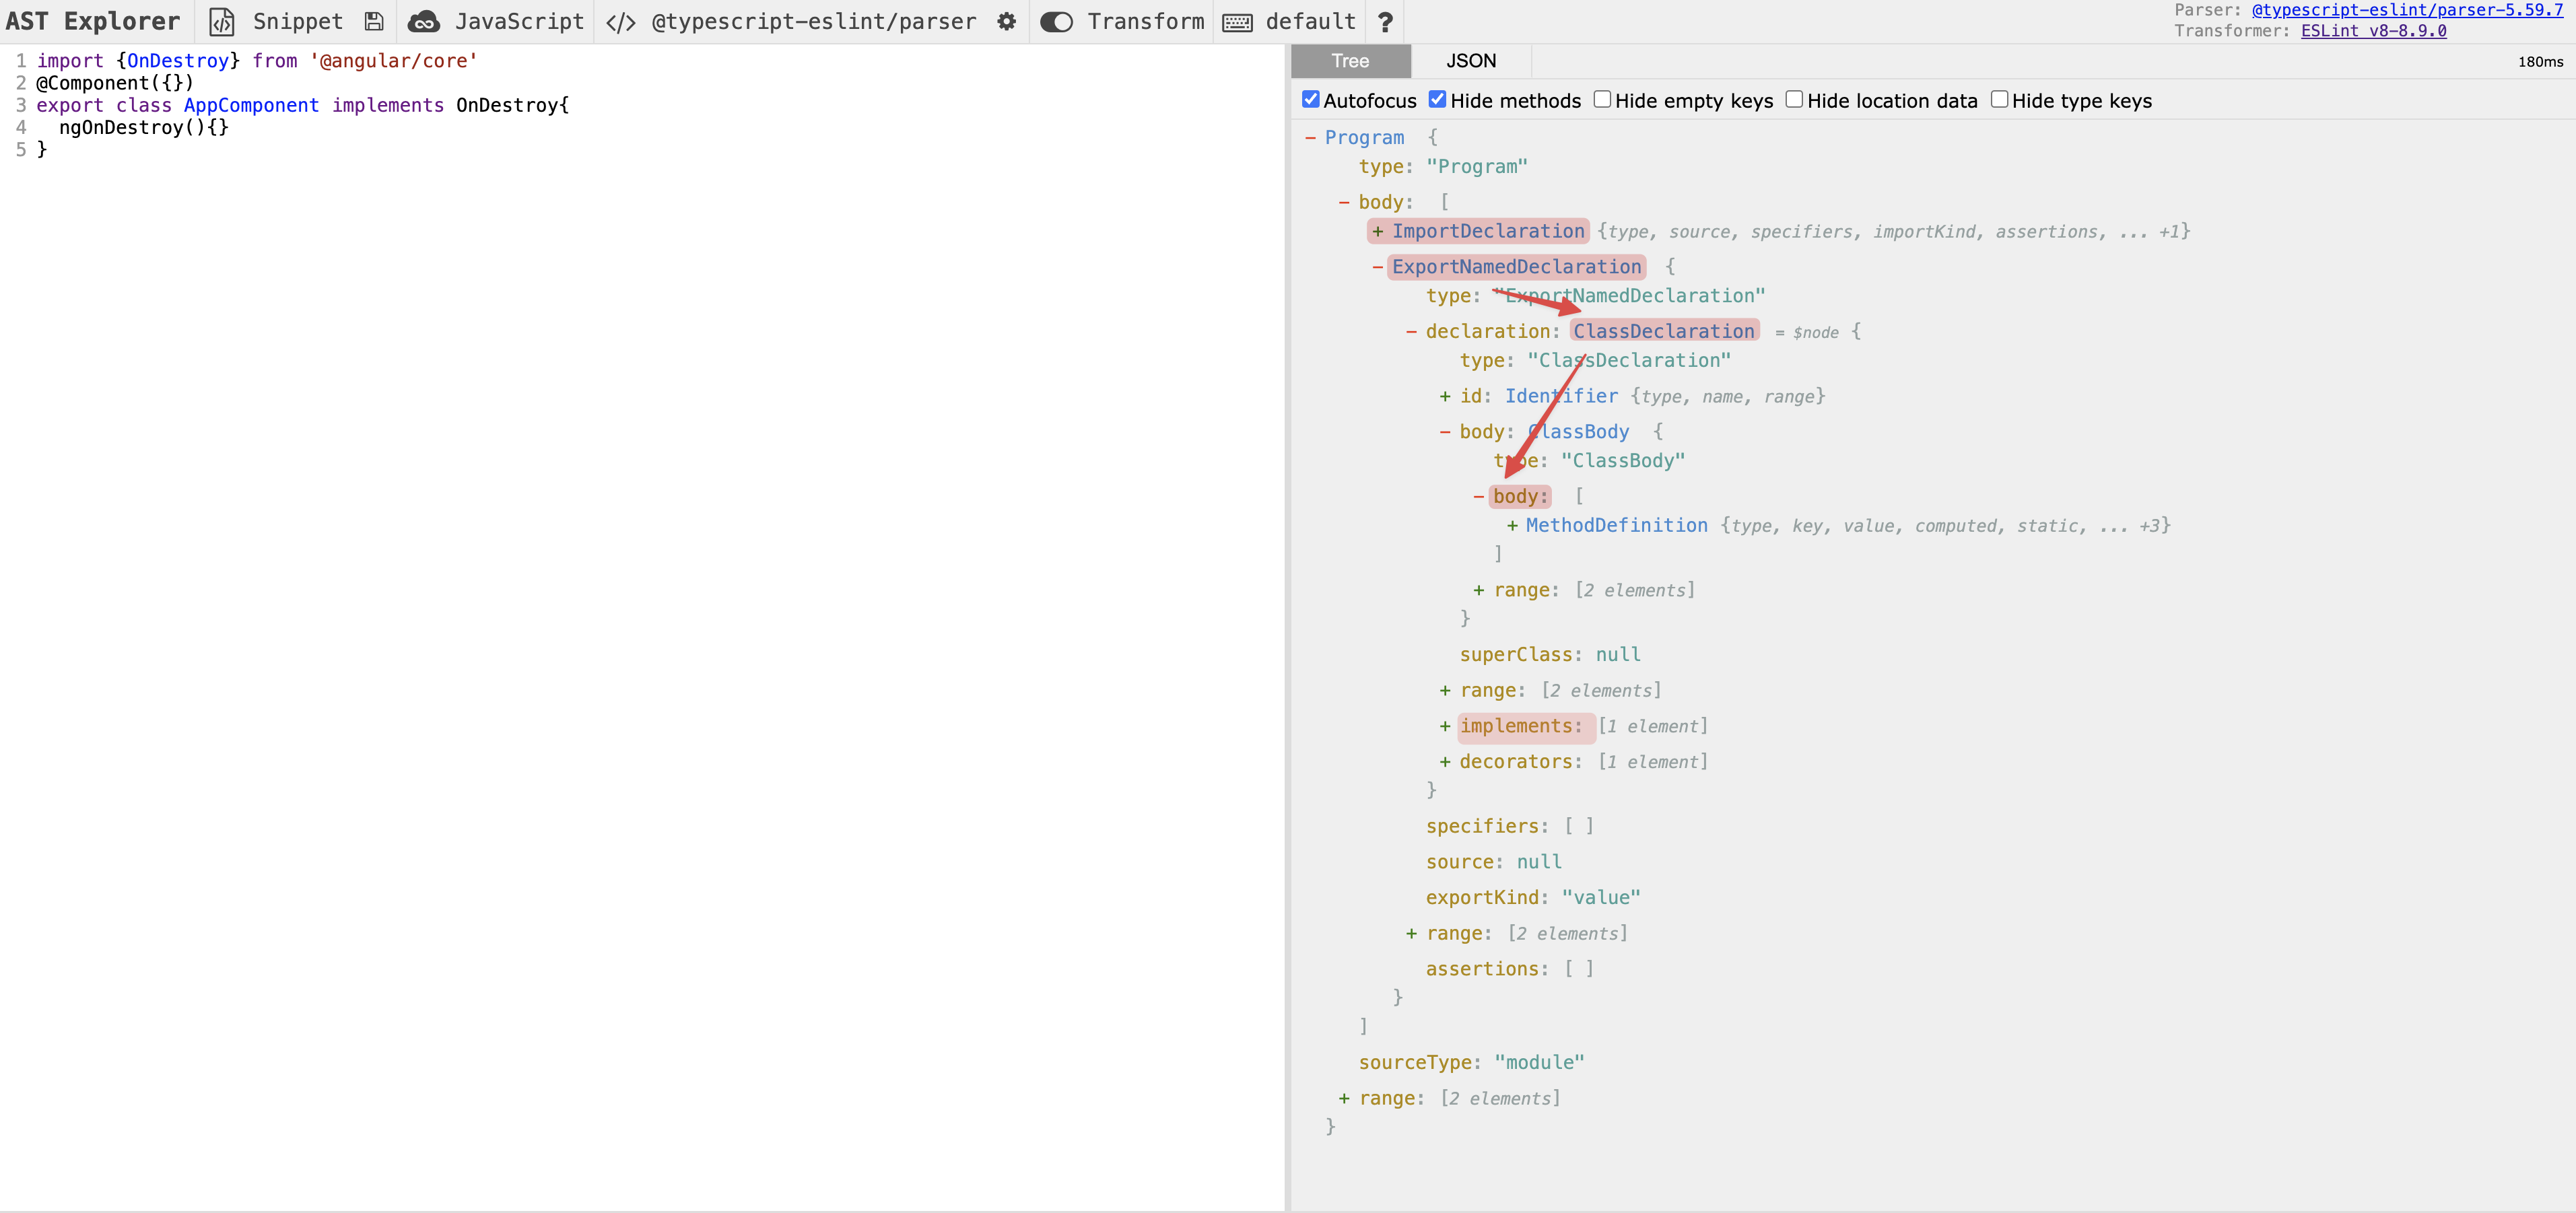The height and width of the screenshot is (1213, 2576).
Task: Enable Hide location data checkbox
Action: [1794, 99]
